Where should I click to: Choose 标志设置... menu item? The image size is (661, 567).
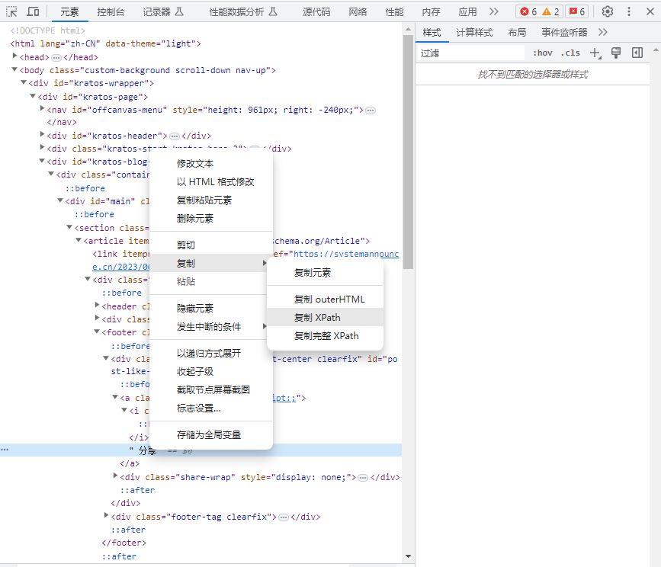click(x=211, y=408)
